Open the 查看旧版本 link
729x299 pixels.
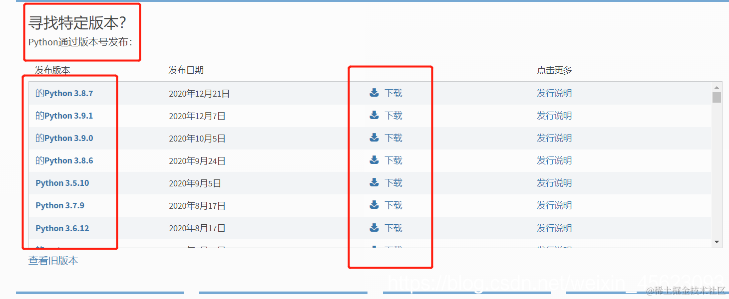(53, 261)
